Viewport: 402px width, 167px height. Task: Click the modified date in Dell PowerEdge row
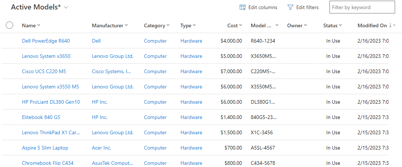click(x=373, y=41)
